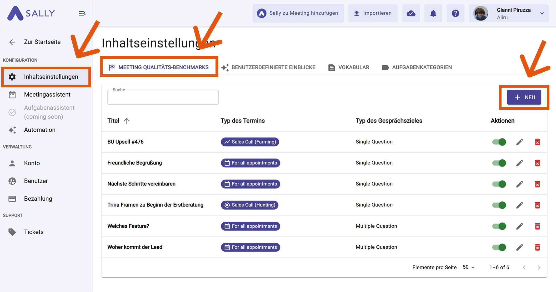The height and width of the screenshot is (292, 556).
Task: Expand Elemente pro Seite dropdown
Action: tap(469, 267)
